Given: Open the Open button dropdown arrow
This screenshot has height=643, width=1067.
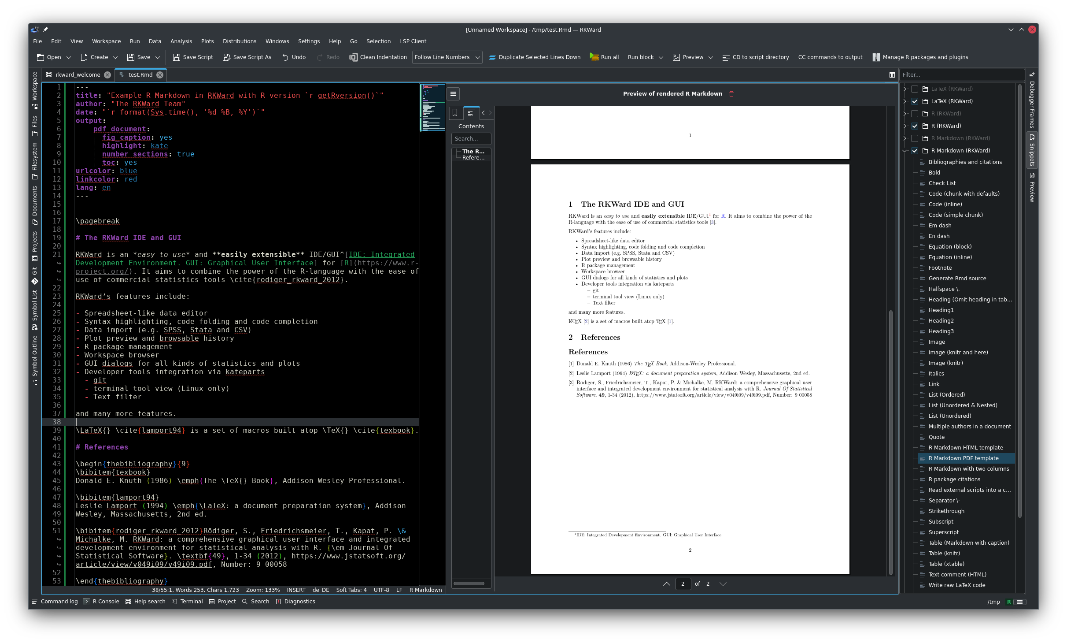Looking at the screenshot, I should click(69, 57).
